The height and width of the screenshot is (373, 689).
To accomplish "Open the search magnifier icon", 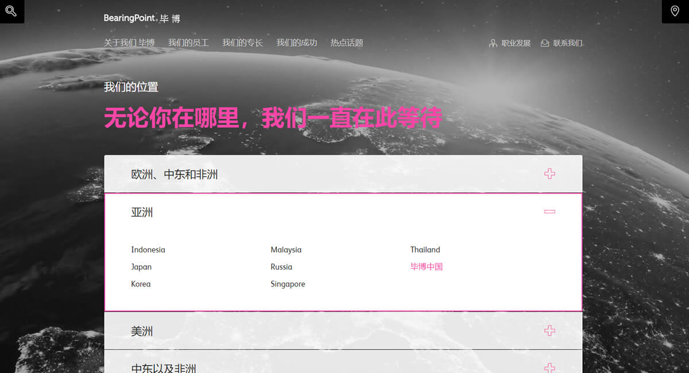I will tap(11, 11).
